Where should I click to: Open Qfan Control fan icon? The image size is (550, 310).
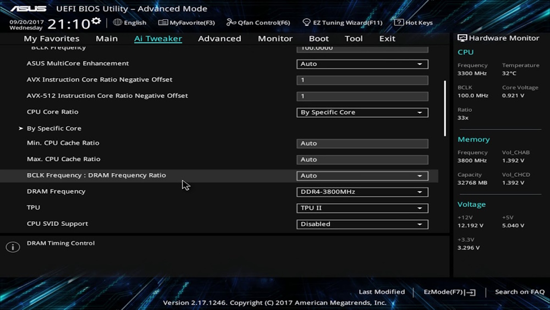point(231,23)
